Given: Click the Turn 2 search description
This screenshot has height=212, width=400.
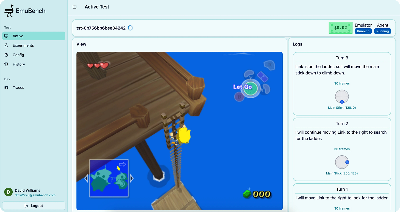Looking at the screenshot, I should pos(341,135).
